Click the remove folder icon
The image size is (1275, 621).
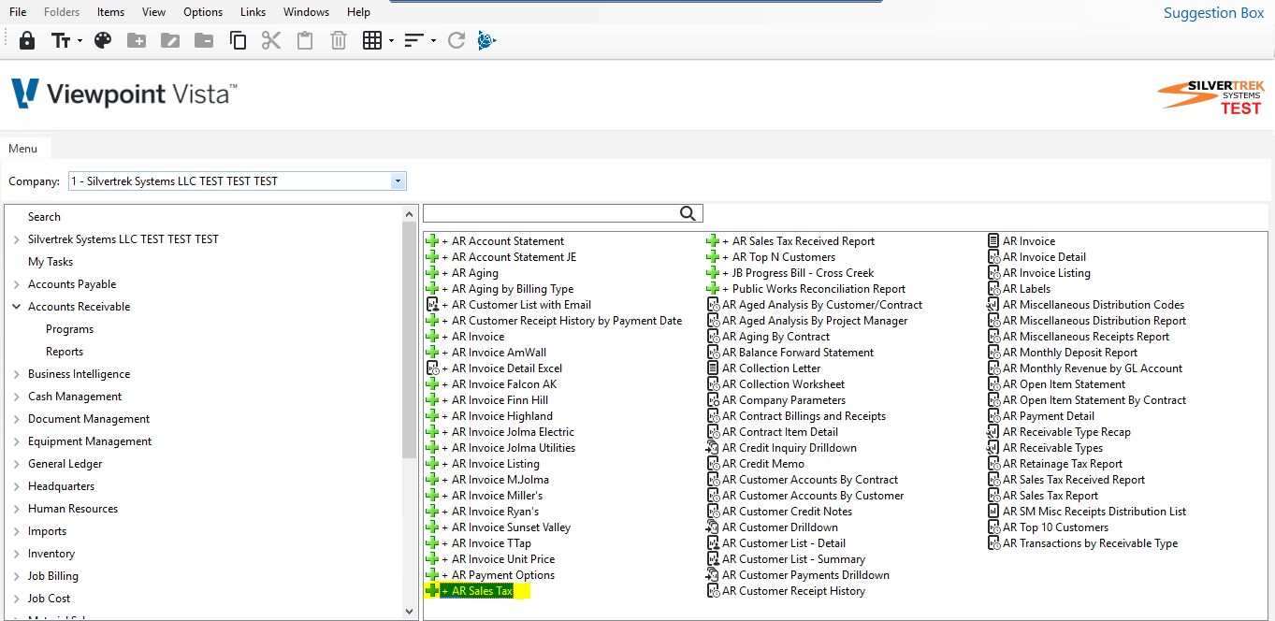click(204, 40)
